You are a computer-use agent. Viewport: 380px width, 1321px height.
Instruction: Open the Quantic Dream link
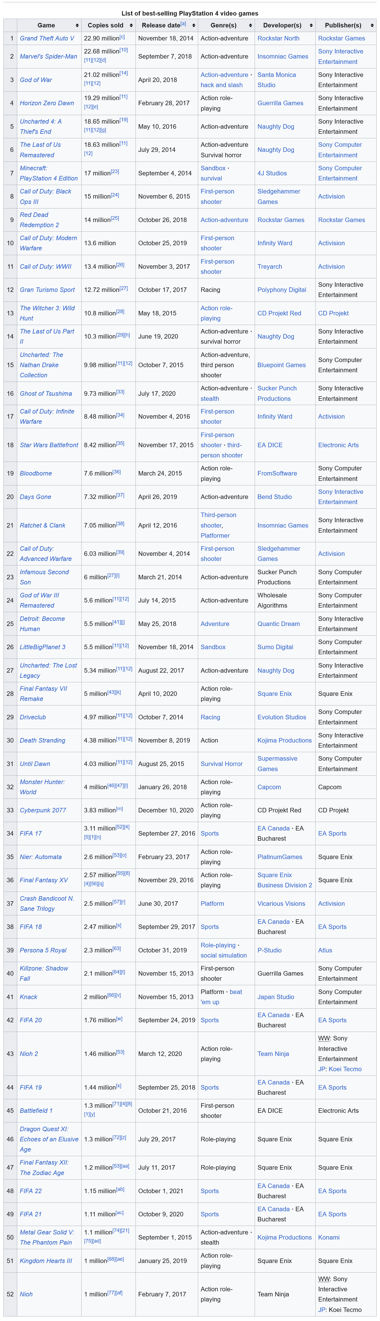click(279, 624)
